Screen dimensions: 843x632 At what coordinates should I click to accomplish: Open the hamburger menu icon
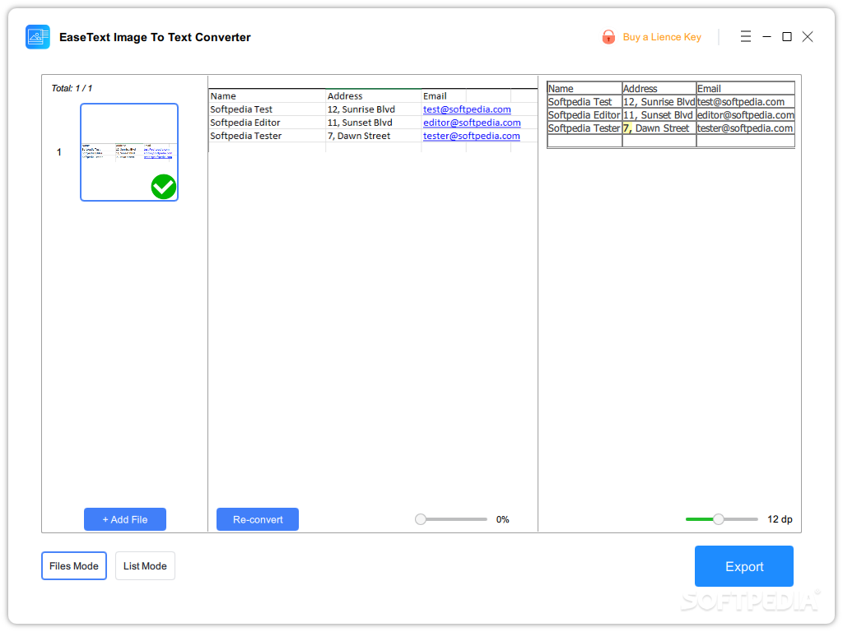[x=745, y=36]
